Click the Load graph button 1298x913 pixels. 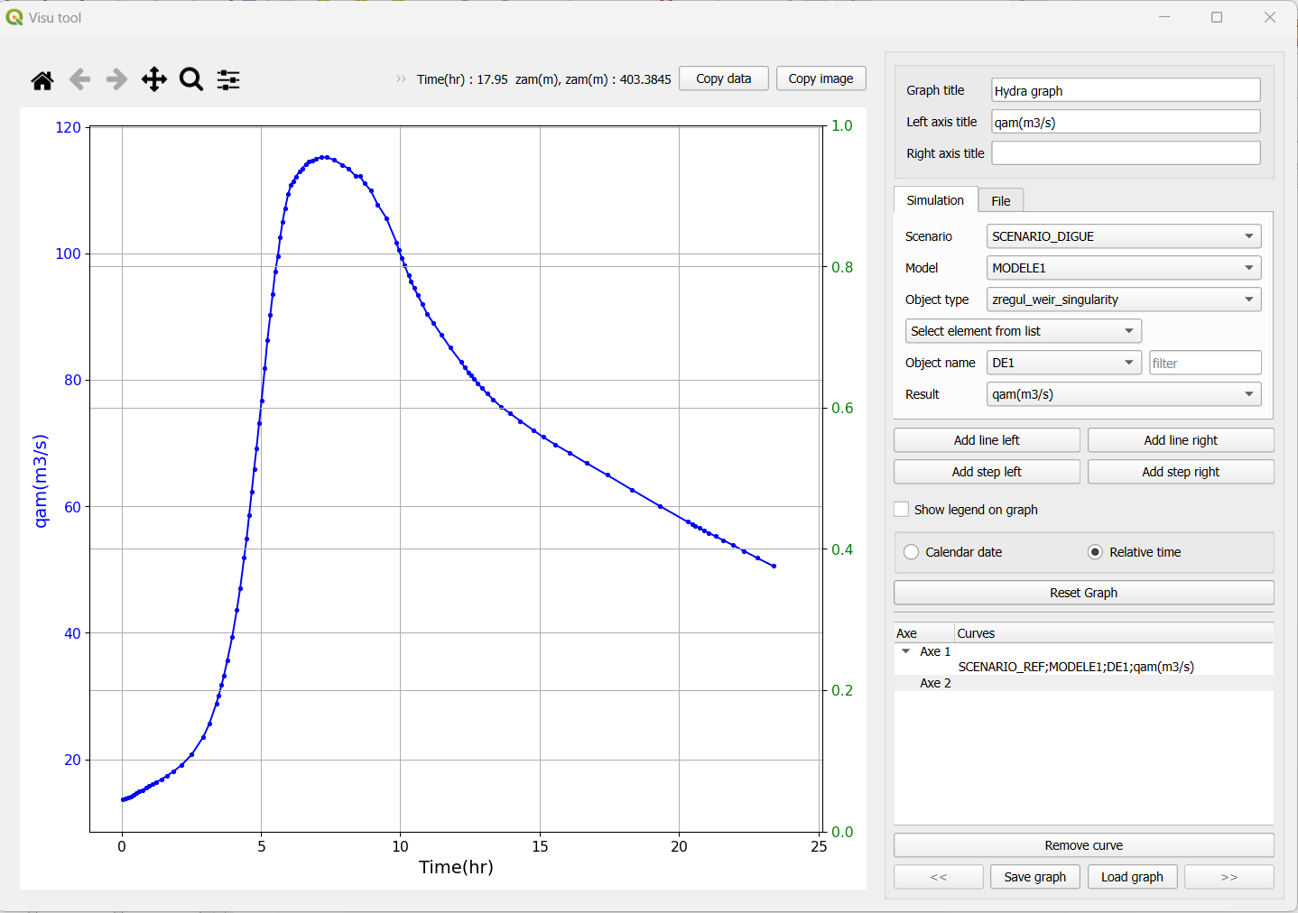1132,877
